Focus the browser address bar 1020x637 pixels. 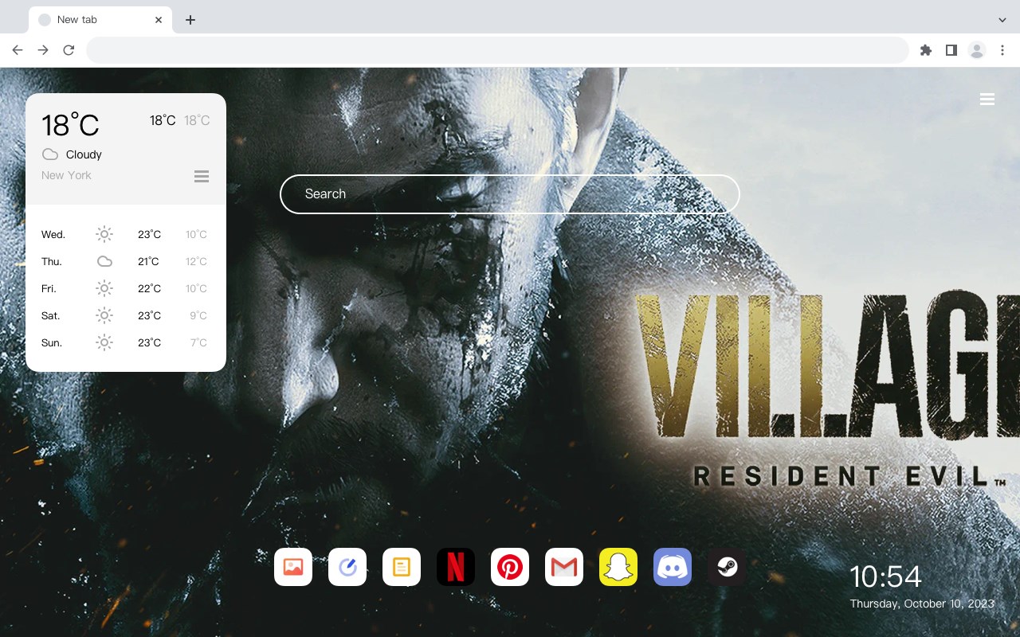coord(497,50)
